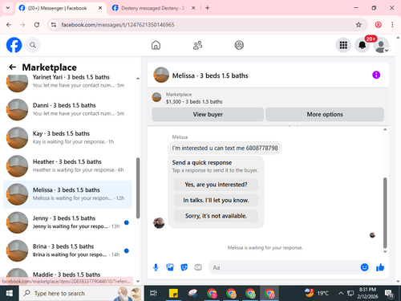Send quick response 'Yes, are you interested?'
This screenshot has width=401, height=301.
click(x=216, y=185)
